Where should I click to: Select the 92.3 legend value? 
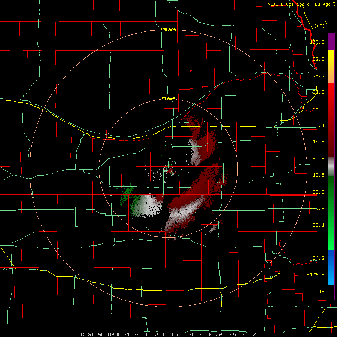click(319, 59)
